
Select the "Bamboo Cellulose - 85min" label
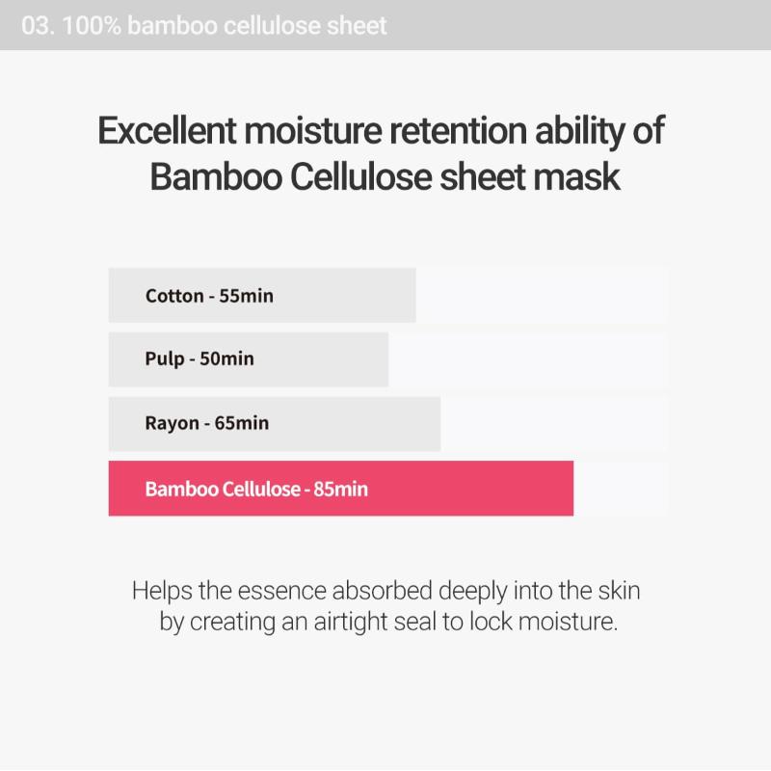(x=256, y=489)
